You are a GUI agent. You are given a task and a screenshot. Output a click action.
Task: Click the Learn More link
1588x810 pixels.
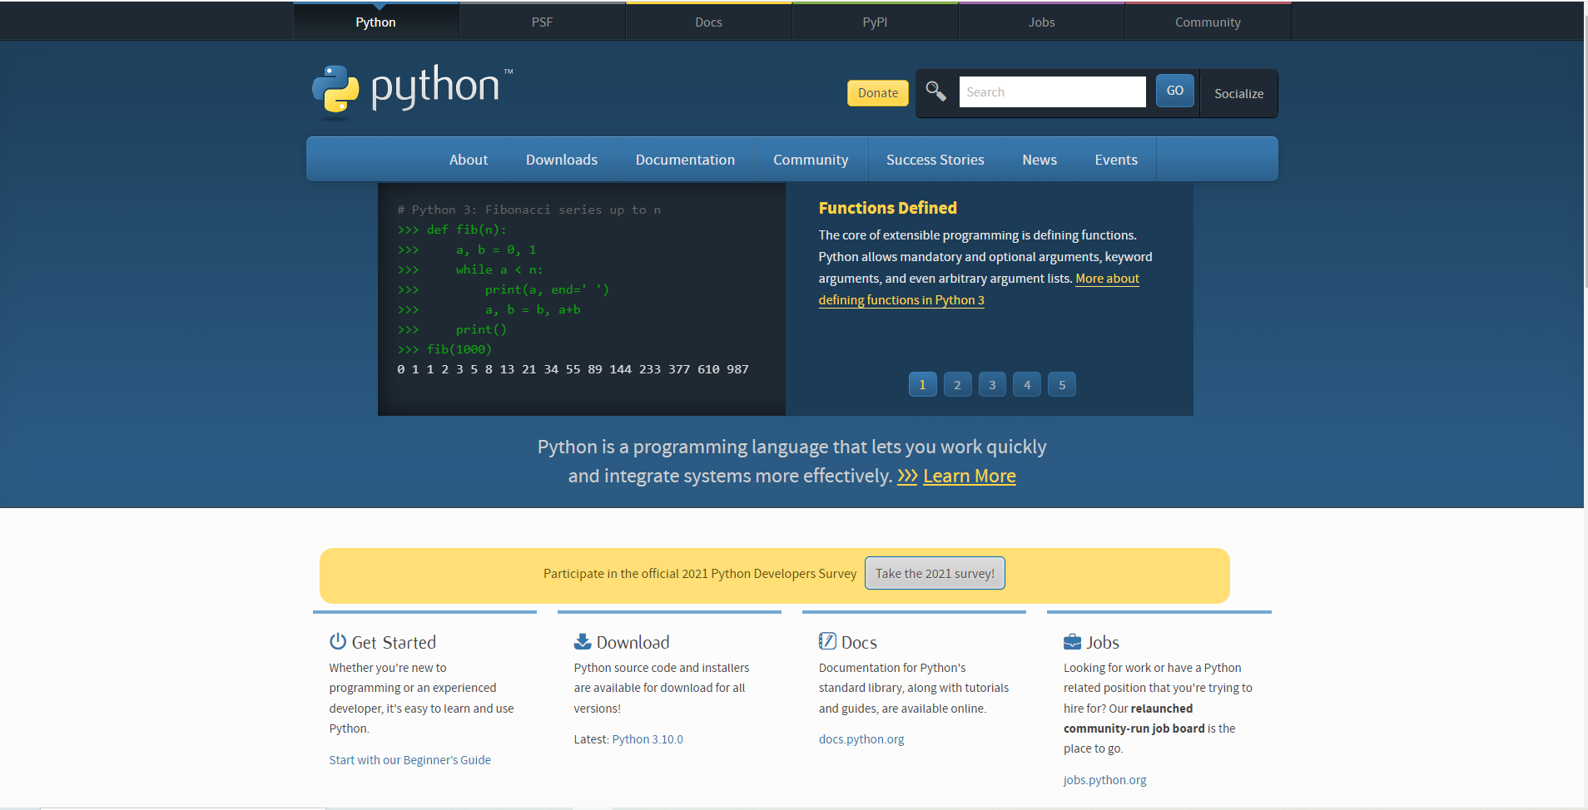[970, 477]
